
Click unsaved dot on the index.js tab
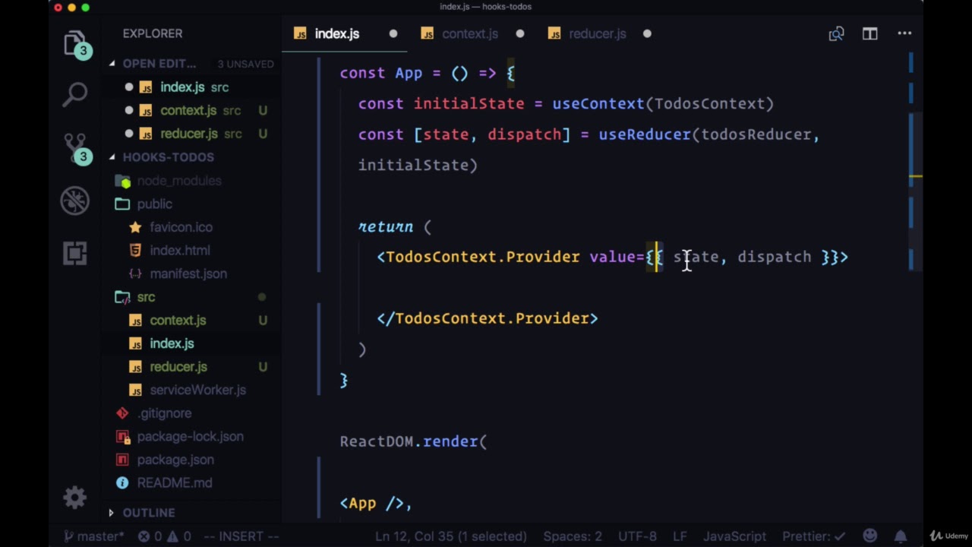click(x=393, y=33)
